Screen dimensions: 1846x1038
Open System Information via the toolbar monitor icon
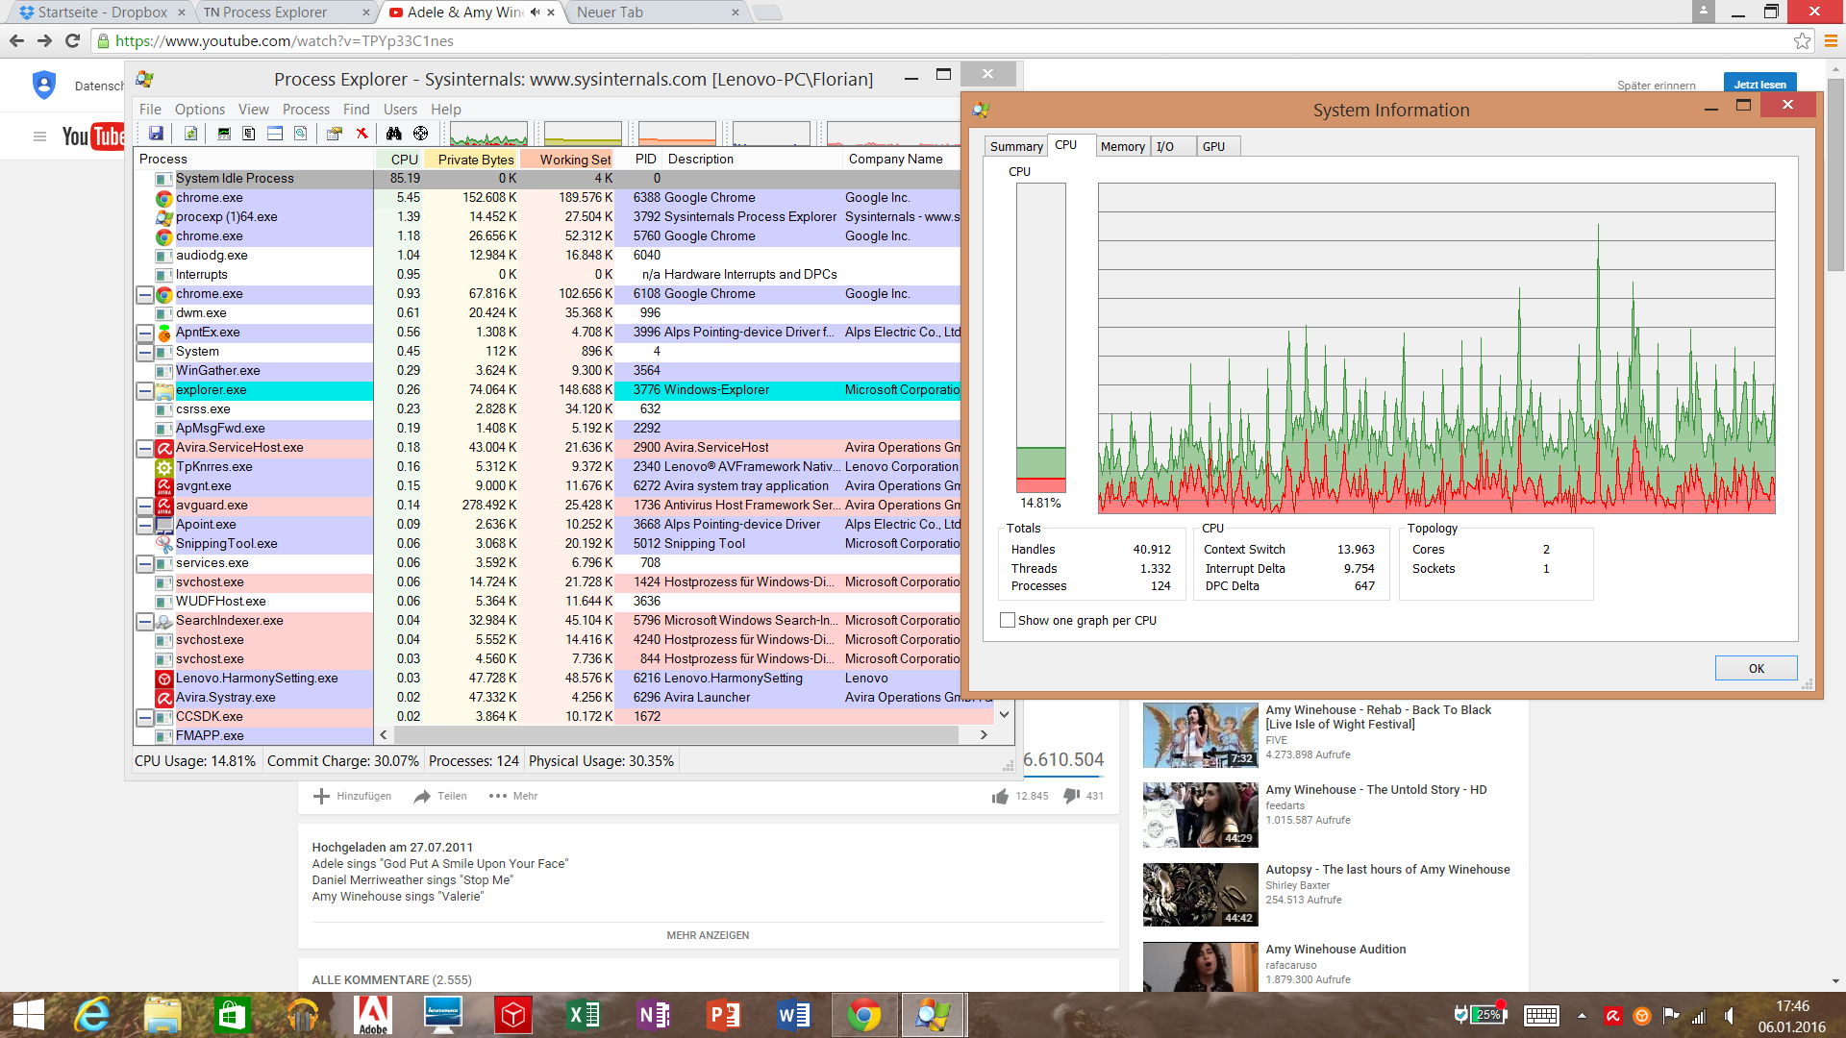[224, 134]
